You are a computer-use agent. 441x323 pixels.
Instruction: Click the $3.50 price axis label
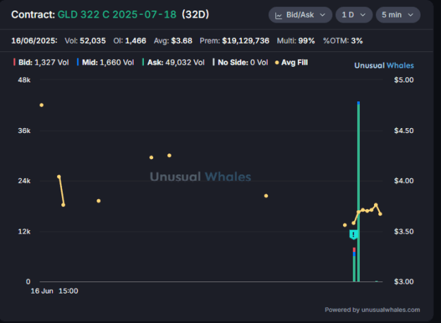pos(404,232)
